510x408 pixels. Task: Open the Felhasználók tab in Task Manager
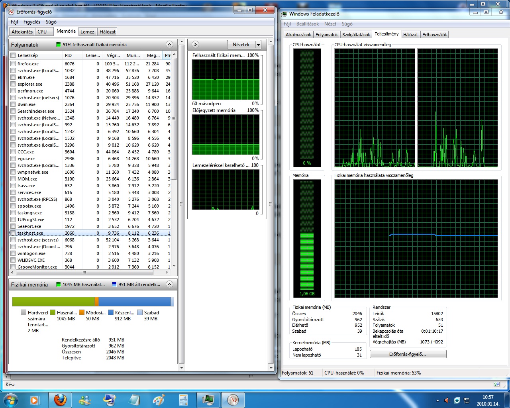435,35
